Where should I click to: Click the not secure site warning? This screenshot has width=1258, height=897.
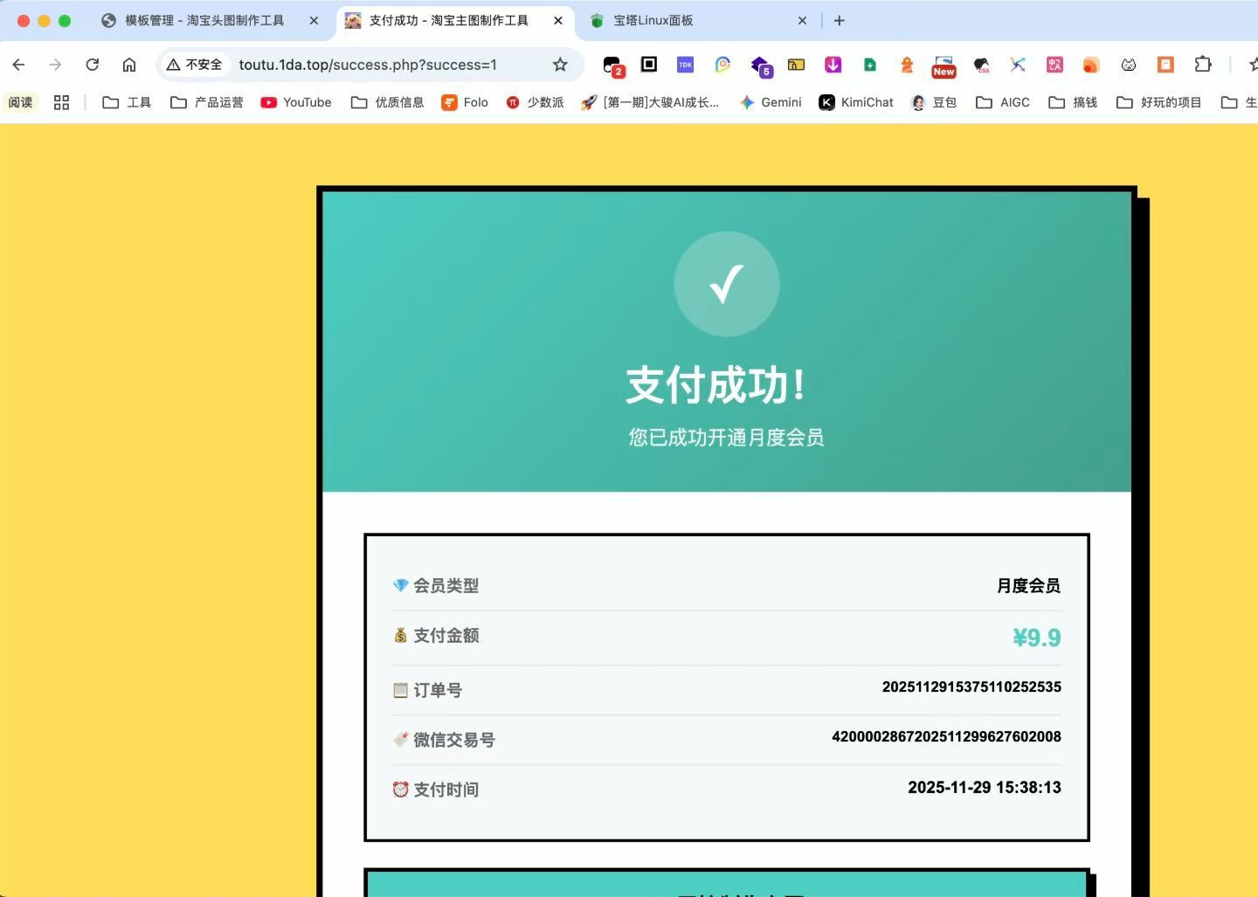coord(195,65)
